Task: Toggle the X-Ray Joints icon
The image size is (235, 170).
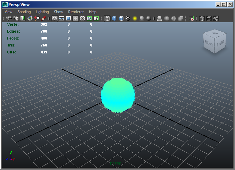Action: tap(216, 18)
